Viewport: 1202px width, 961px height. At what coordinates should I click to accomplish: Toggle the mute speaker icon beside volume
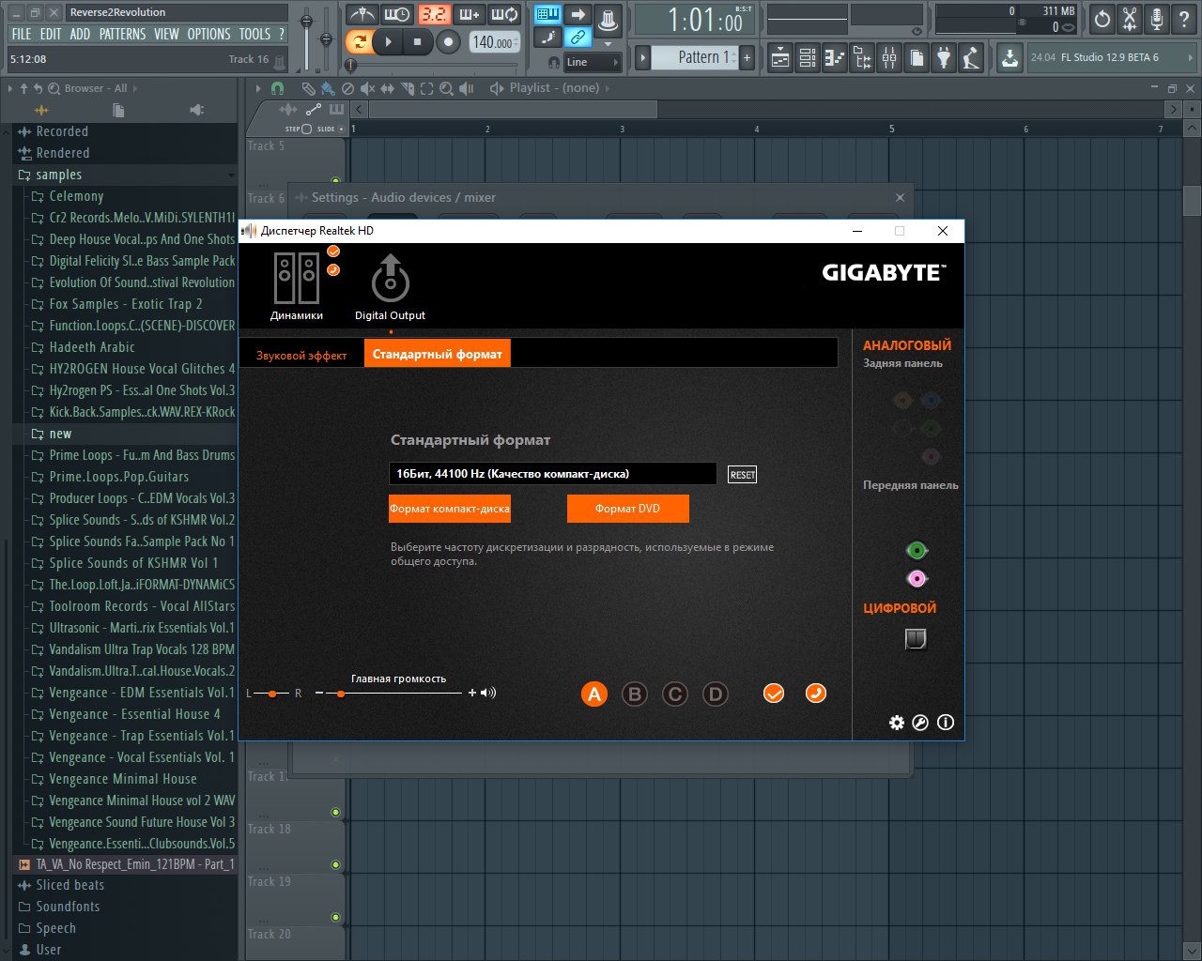[x=488, y=693]
